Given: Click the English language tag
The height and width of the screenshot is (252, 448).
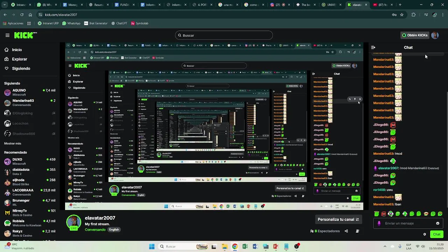Looking at the screenshot, I should point(114,230).
